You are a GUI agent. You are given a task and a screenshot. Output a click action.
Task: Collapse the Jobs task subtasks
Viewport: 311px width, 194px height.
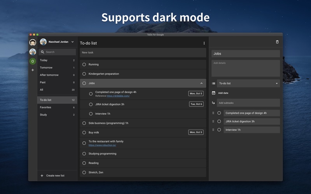(x=201, y=83)
